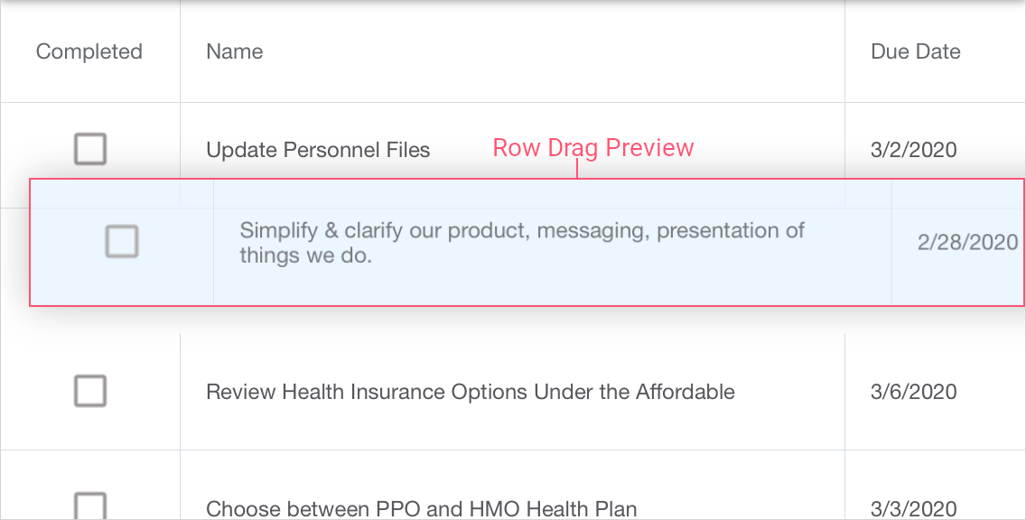Click the connector line under Row Drag Preview
Screen dimensions: 1026x520
point(577,170)
